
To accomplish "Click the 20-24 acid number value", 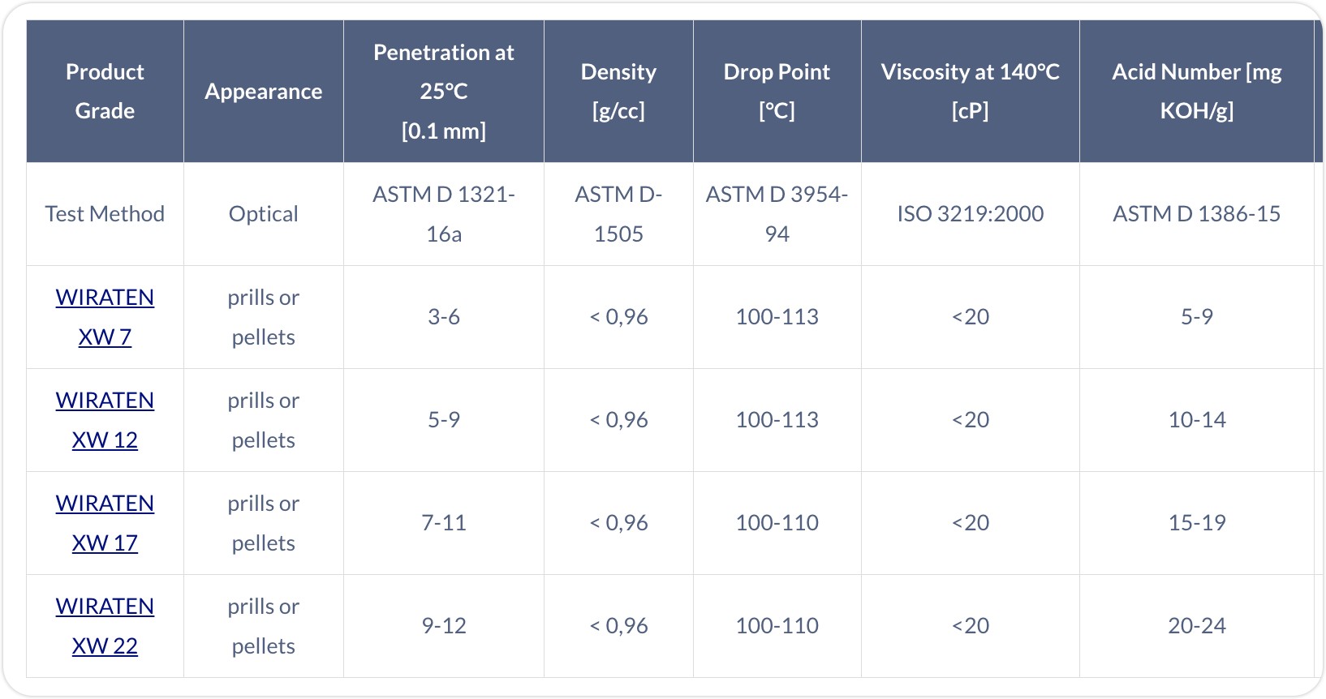I will pos(1197,626).
